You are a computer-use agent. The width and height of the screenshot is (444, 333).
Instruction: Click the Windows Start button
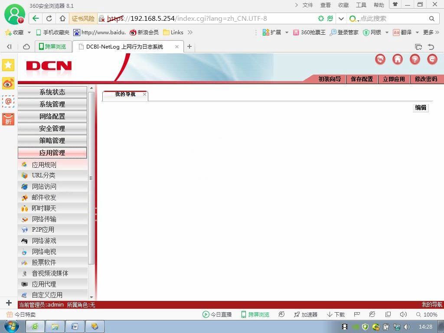pos(11,326)
